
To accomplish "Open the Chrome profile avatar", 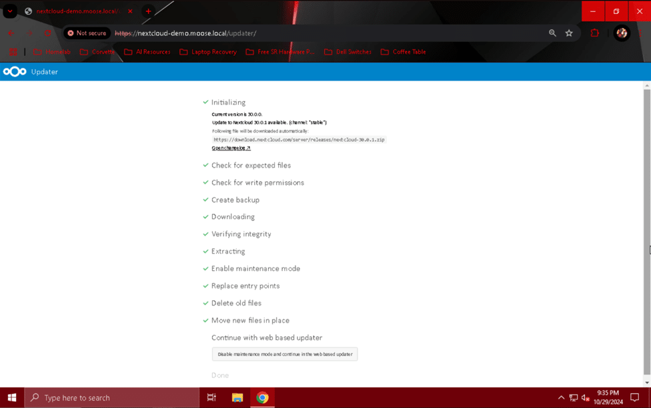I will click(x=622, y=33).
